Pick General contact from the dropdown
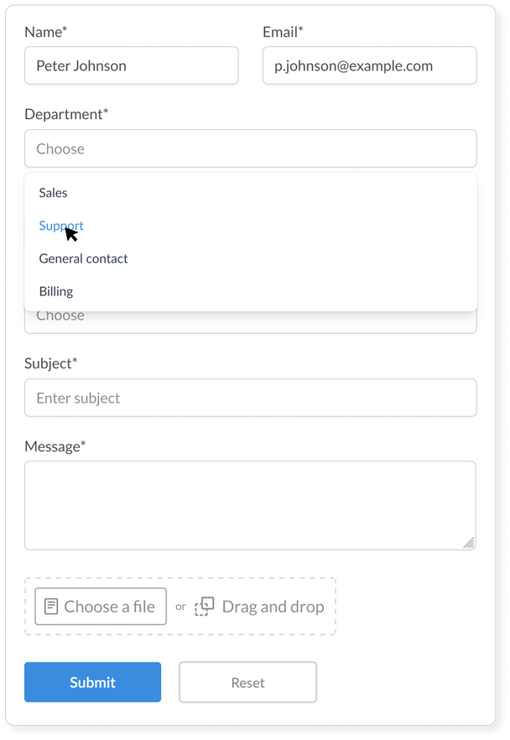The height and width of the screenshot is (740, 510). [83, 258]
